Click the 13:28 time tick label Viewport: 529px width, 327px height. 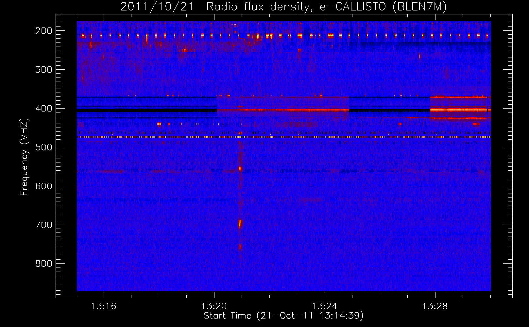[x=435, y=307]
